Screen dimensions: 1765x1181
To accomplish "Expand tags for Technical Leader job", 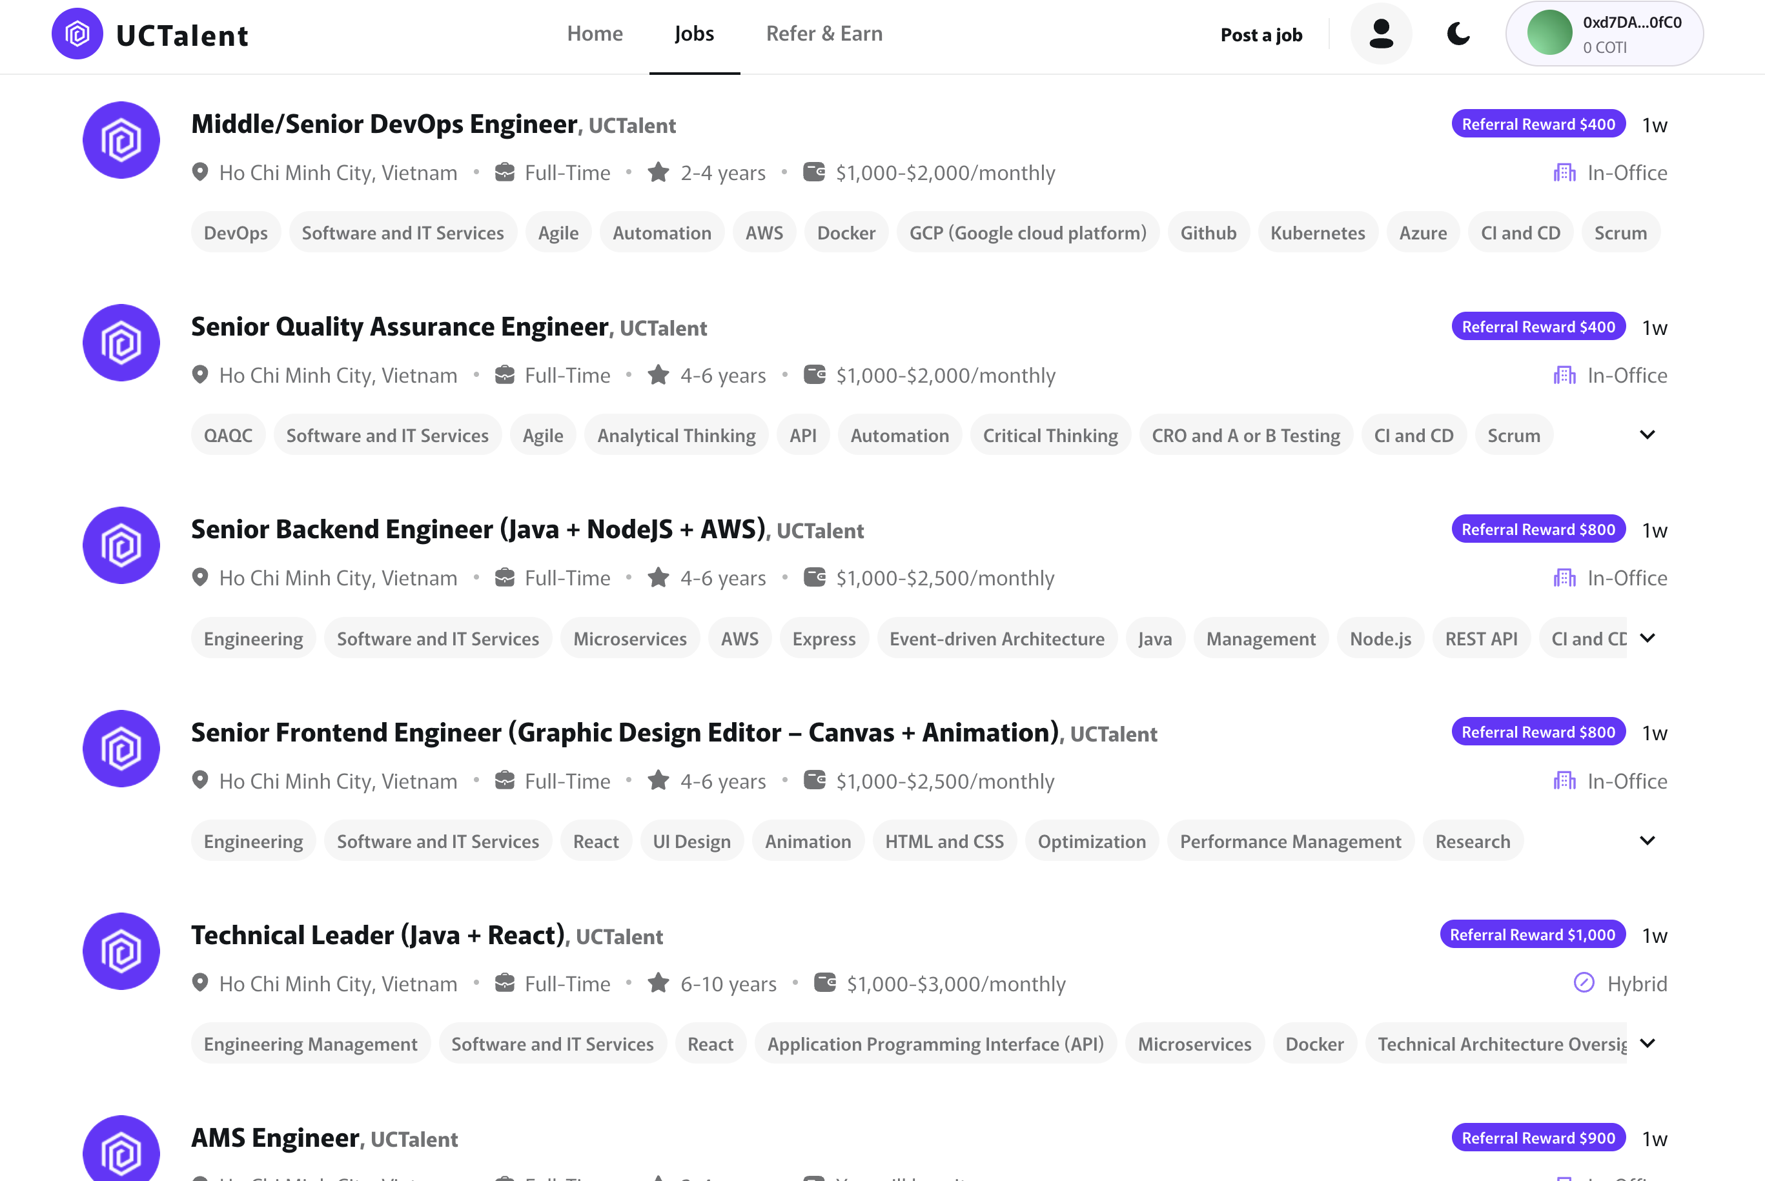I will (x=1647, y=1043).
